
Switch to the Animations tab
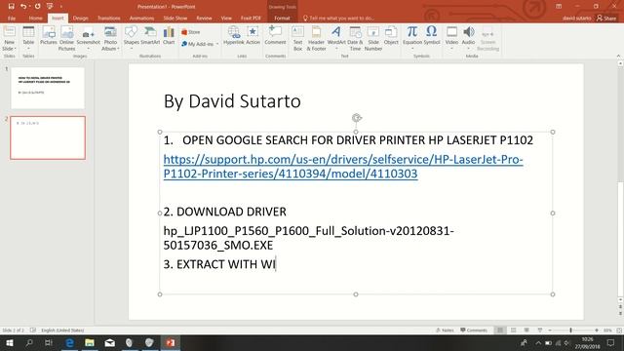point(141,19)
